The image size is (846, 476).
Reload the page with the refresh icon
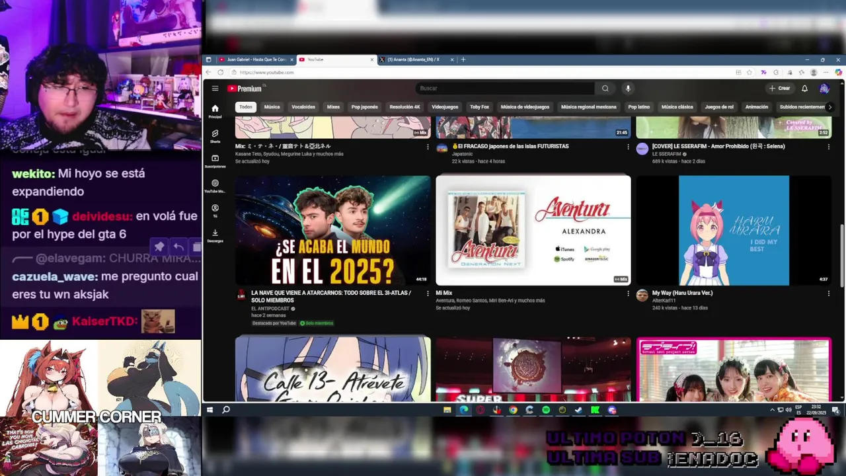click(x=221, y=72)
